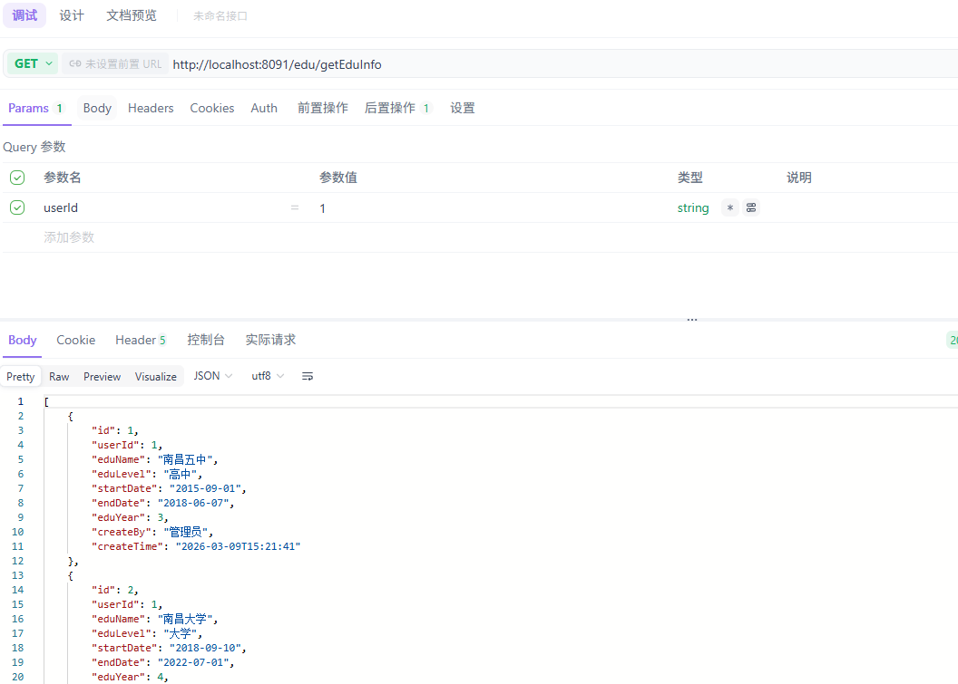Image resolution: width=958 pixels, height=684 pixels.
Task: Open the JSON format dropdown
Action: click(x=212, y=376)
